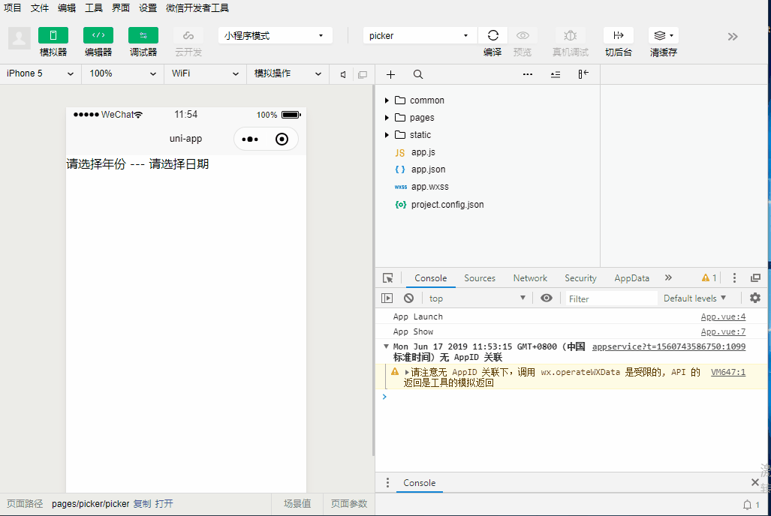Image resolution: width=771 pixels, height=516 pixels.
Task: Click the 编译 compile refresh icon
Action: (x=492, y=35)
